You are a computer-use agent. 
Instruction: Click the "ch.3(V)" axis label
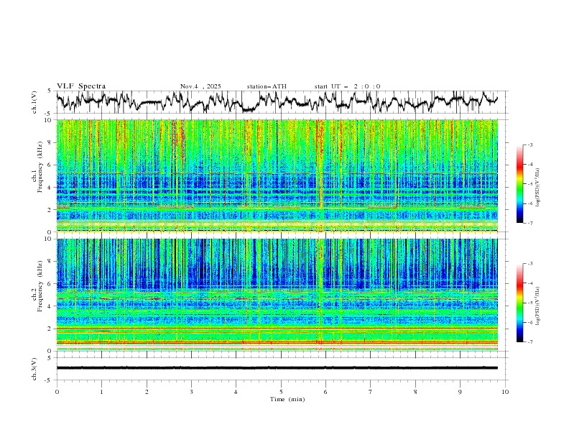34,369
